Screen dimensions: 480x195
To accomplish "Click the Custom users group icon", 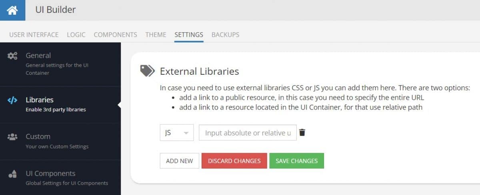I will [x=12, y=137].
